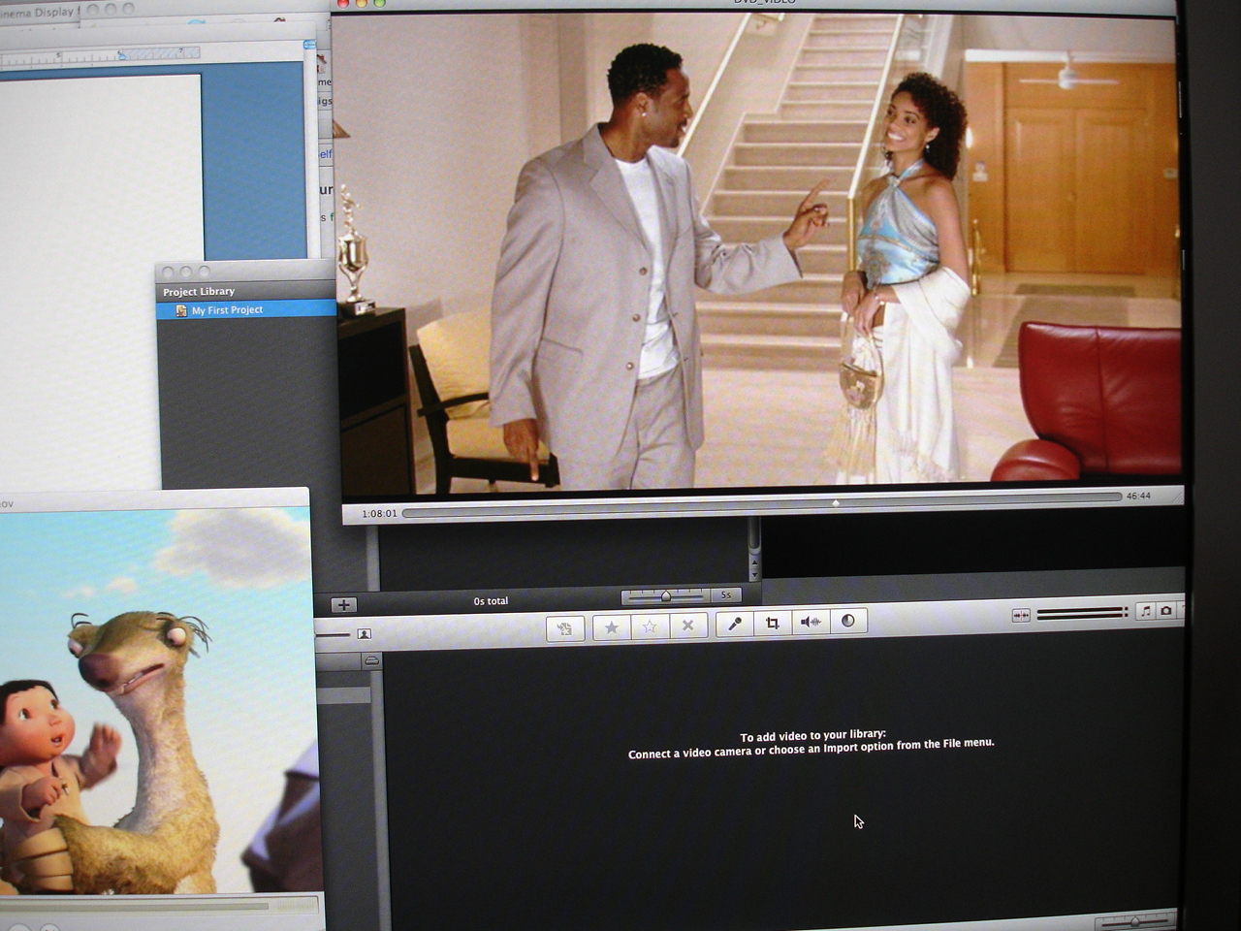Image resolution: width=1241 pixels, height=931 pixels.
Task: Toggle audio skimming button near the volume meters
Action: point(1021,615)
